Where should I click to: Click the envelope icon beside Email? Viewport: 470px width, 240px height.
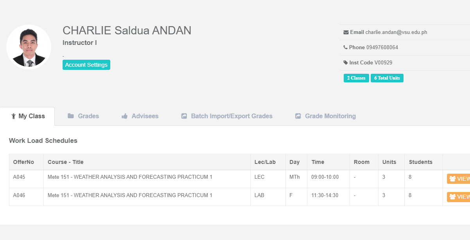[x=346, y=32]
